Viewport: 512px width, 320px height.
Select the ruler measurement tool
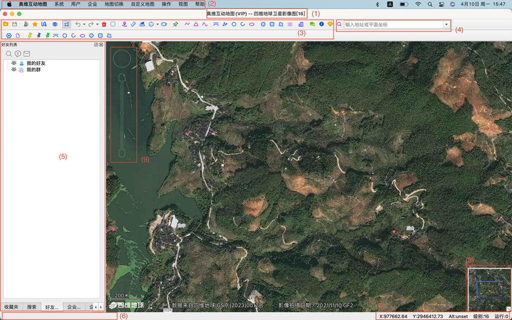pos(133,24)
